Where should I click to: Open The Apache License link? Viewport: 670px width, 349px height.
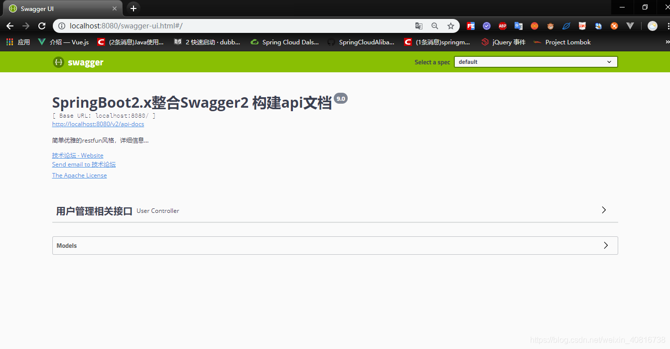tap(79, 175)
